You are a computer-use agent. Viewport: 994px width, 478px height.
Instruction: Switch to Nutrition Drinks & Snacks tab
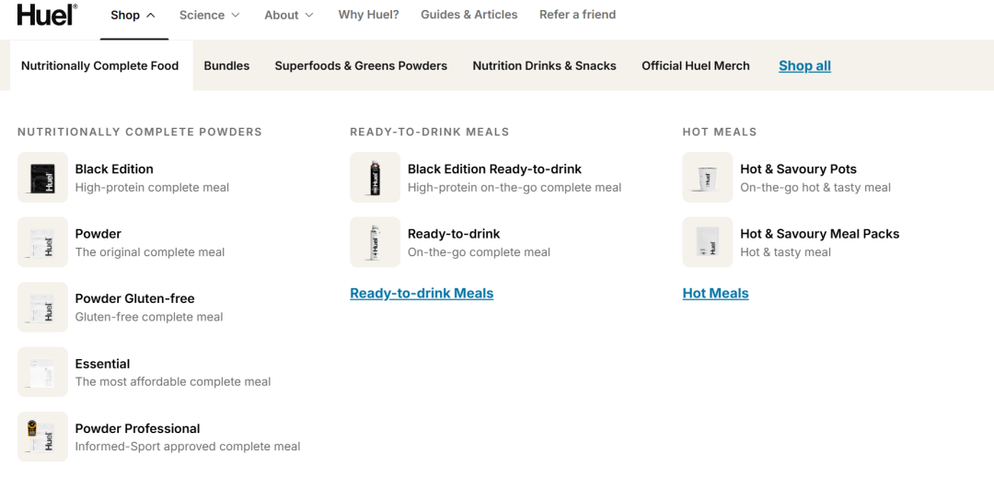click(545, 66)
